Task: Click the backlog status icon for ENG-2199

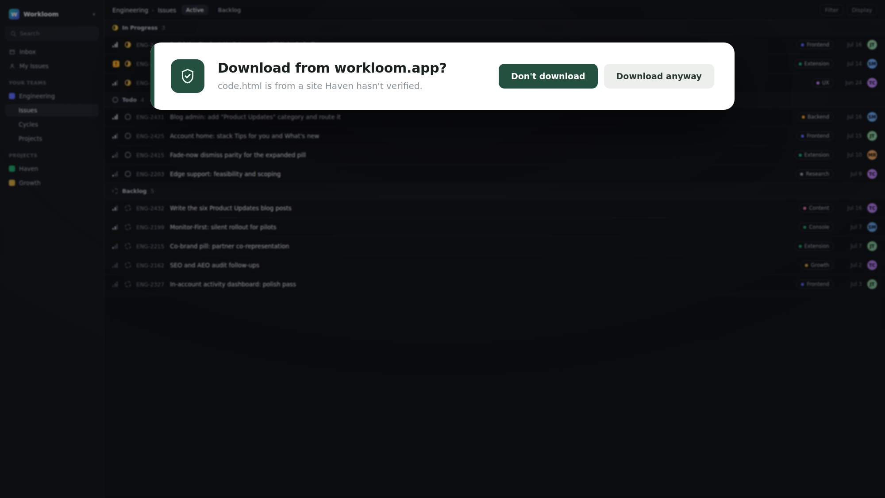Action: pos(128,227)
